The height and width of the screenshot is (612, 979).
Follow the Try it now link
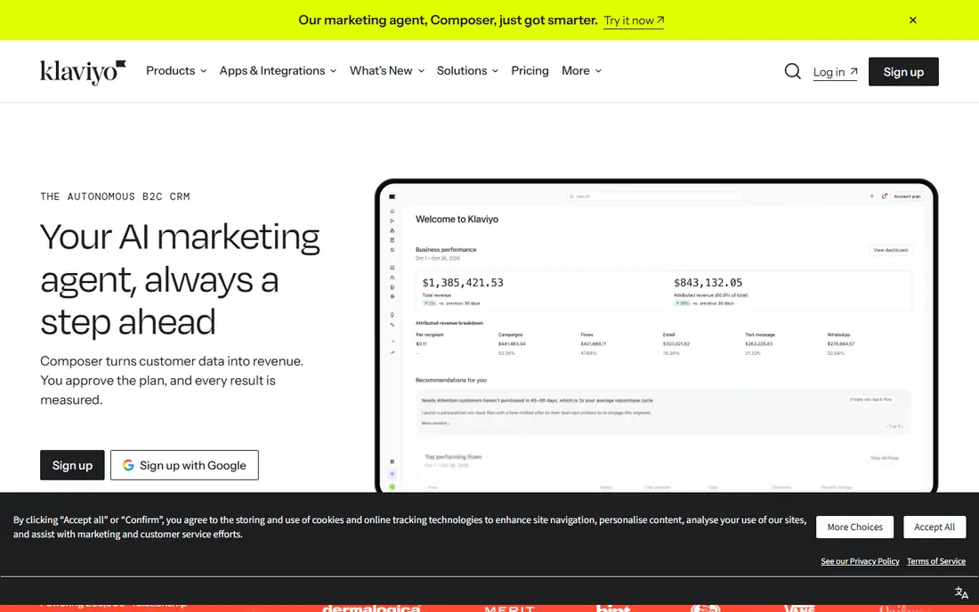pyautogui.click(x=634, y=20)
